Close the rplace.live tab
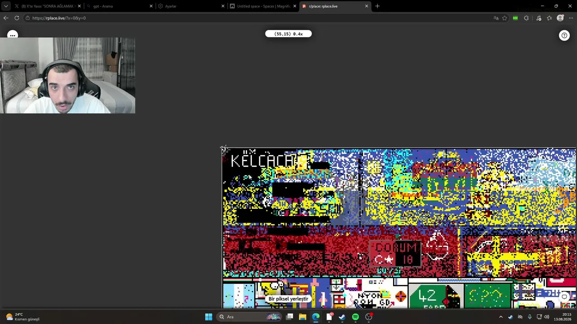This screenshot has width=577, height=324. point(366,6)
